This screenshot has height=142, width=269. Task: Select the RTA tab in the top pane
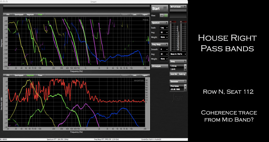click(8, 14)
